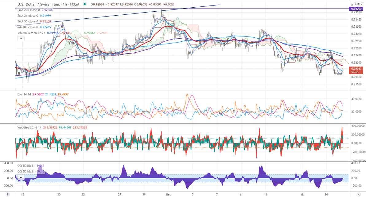Click the 15 date on time axis
The image size is (366, 197).
pyautogui.click(x=22, y=195)
